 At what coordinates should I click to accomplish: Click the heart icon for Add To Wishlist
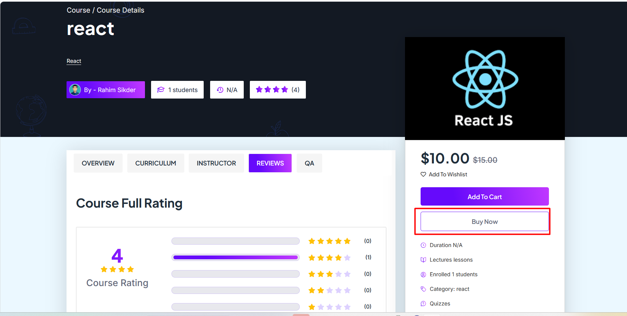point(423,174)
